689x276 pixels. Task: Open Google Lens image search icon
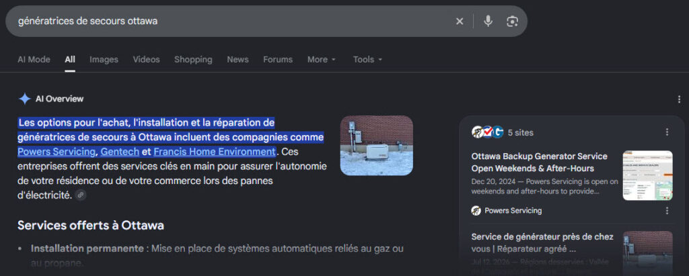(512, 21)
